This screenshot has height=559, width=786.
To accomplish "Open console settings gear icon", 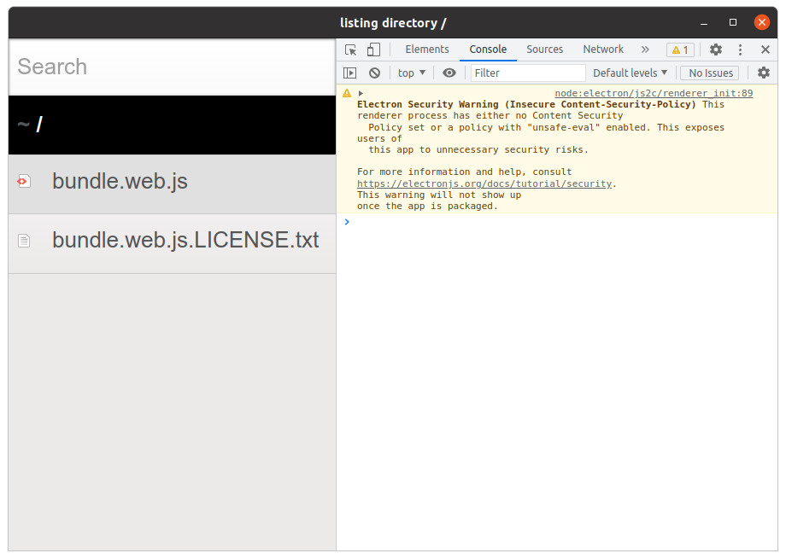I will tap(764, 73).
